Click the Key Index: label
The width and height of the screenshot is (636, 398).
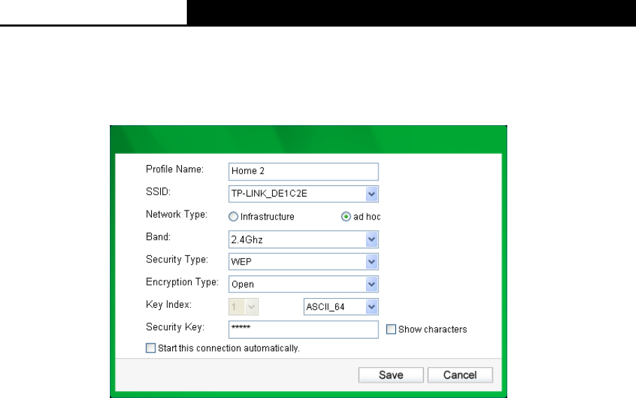pyautogui.click(x=169, y=304)
